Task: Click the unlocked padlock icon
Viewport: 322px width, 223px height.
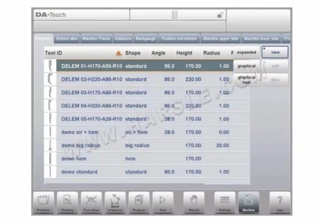Action: (x=220, y=15)
